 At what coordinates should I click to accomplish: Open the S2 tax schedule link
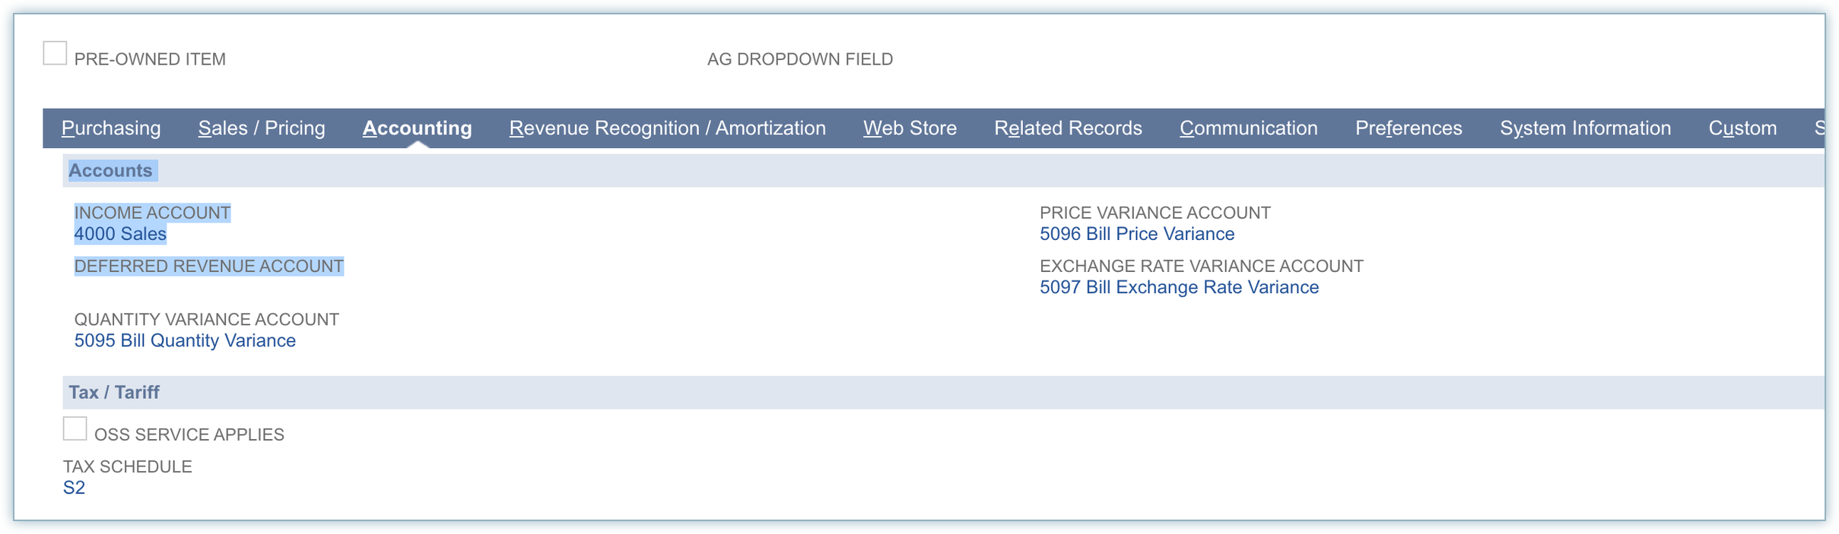tap(74, 488)
